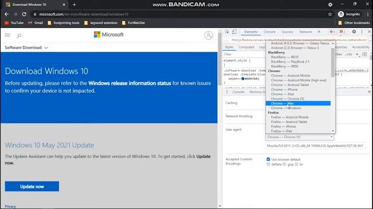Close the DevTools drawer
The width and height of the screenshot is (373, 209).
coord(369,92)
